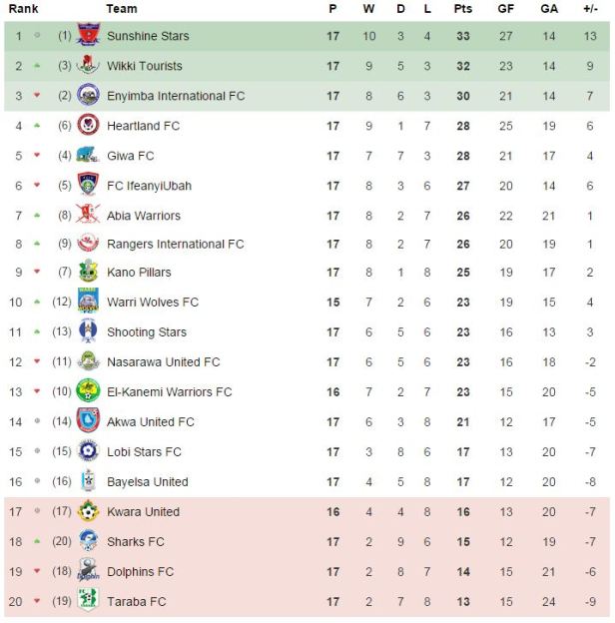Sort table by Rank column header
This screenshot has width=615, height=623.
(x=23, y=9)
